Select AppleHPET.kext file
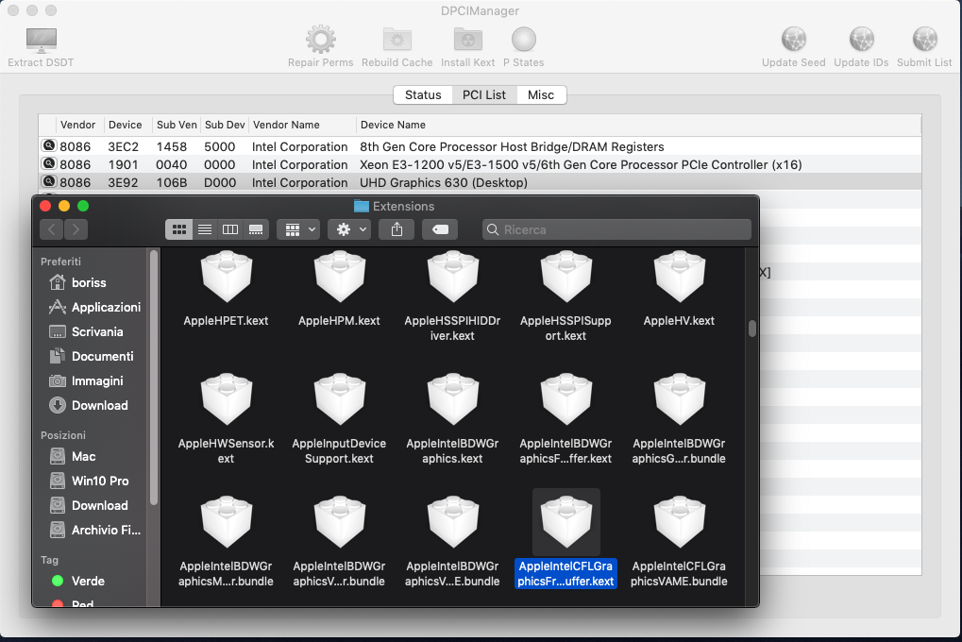Screen dimensions: 962x642 (226, 289)
